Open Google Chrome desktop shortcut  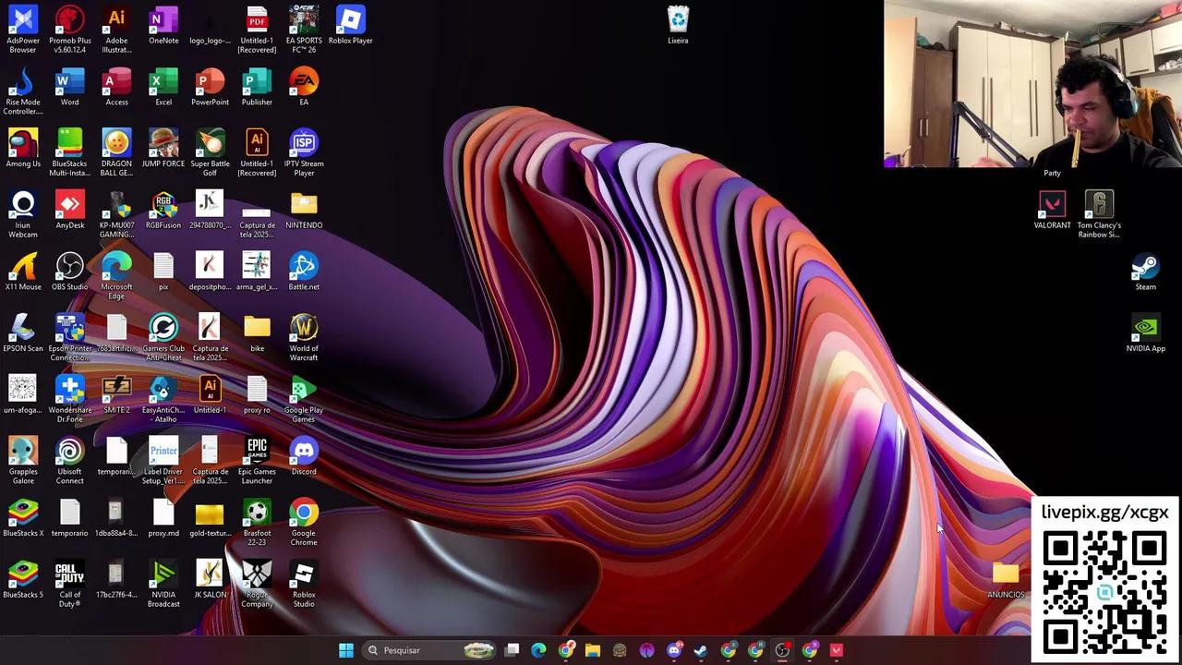(x=304, y=514)
